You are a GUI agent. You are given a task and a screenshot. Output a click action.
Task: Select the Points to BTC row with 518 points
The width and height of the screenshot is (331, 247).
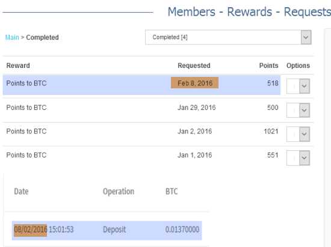click(x=141, y=85)
